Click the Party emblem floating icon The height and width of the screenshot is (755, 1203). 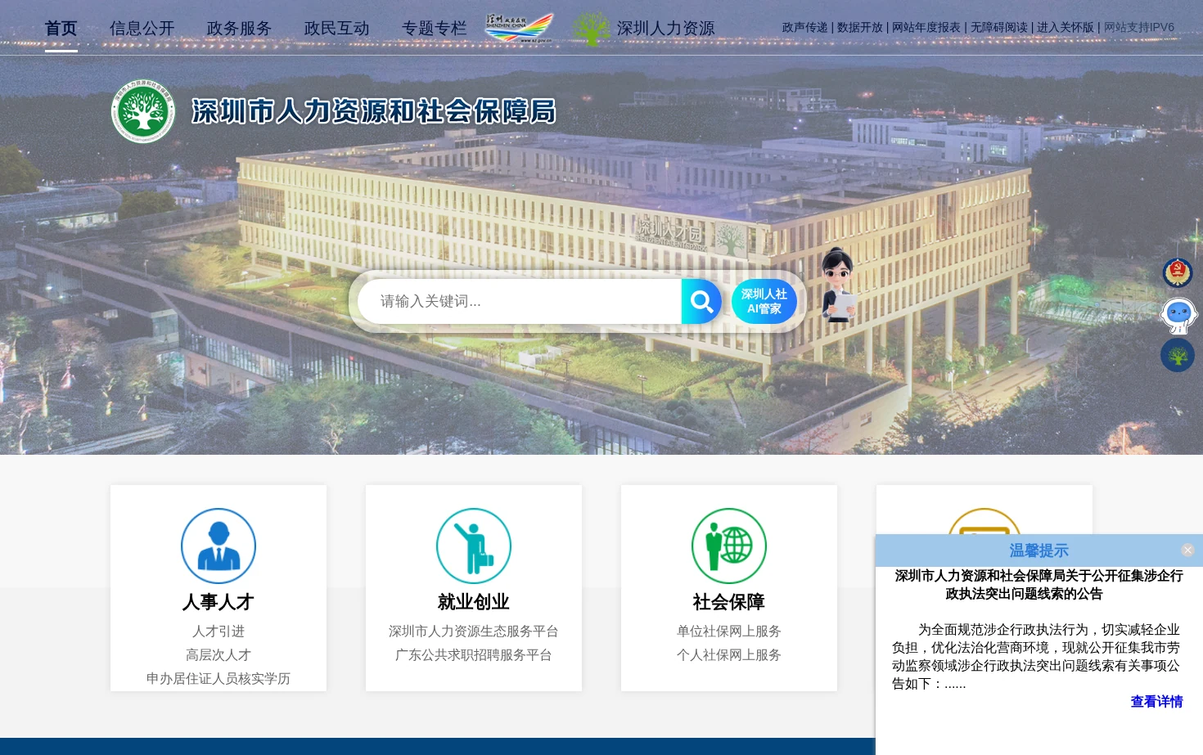(1178, 272)
